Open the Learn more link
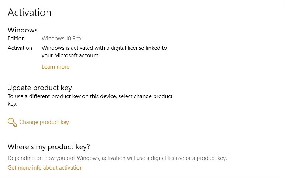Image resolution: width=284 pixels, height=178 pixels. tap(55, 67)
